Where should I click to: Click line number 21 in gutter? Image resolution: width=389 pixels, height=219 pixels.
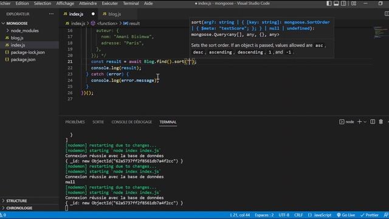click(70, 61)
